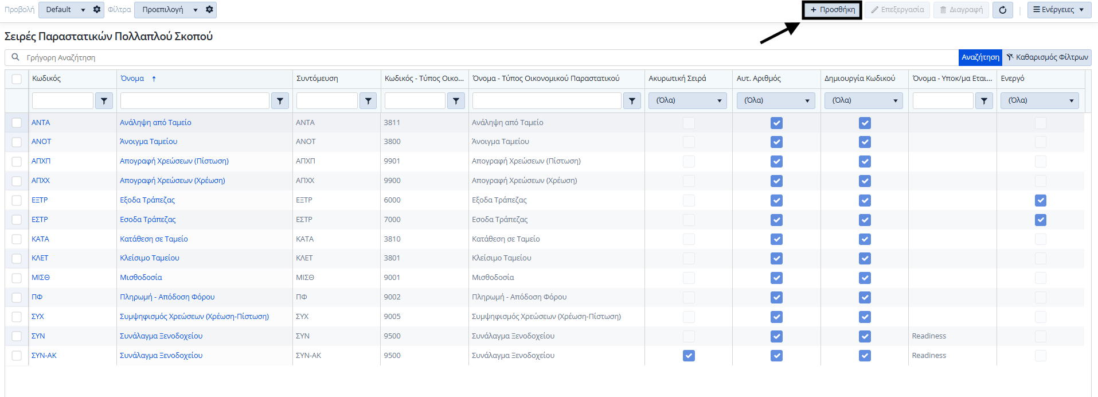The width and height of the screenshot is (1098, 397).
Task: Click the Κωδικός column header
Action: tap(46, 79)
